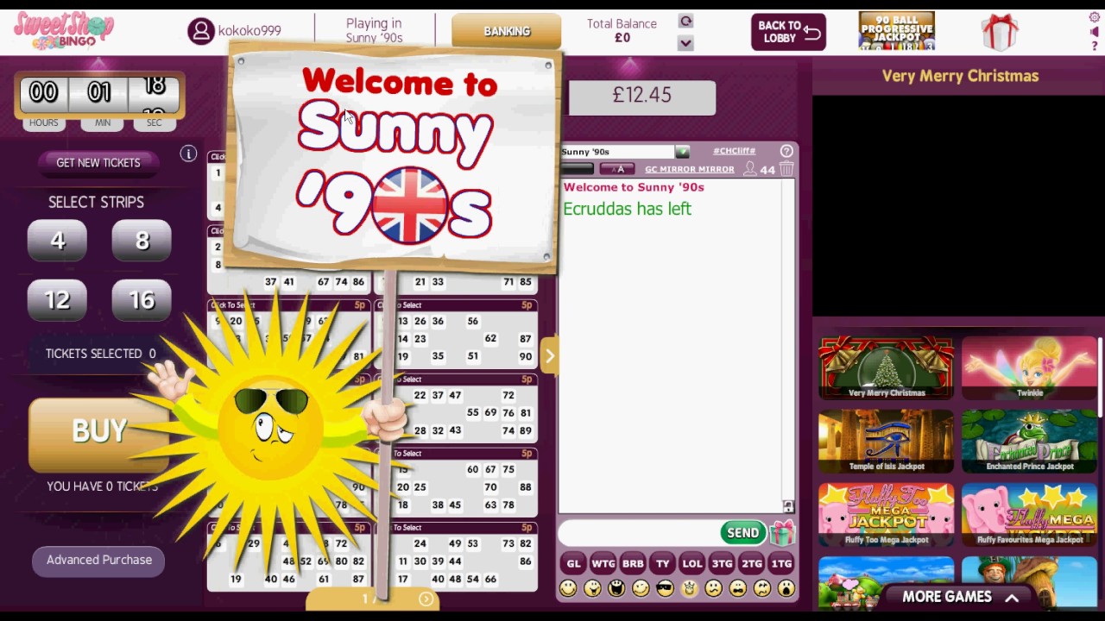Open kokoko999 profile icon
Image resolution: width=1105 pixels, height=621 pixels.
(200, 31)
